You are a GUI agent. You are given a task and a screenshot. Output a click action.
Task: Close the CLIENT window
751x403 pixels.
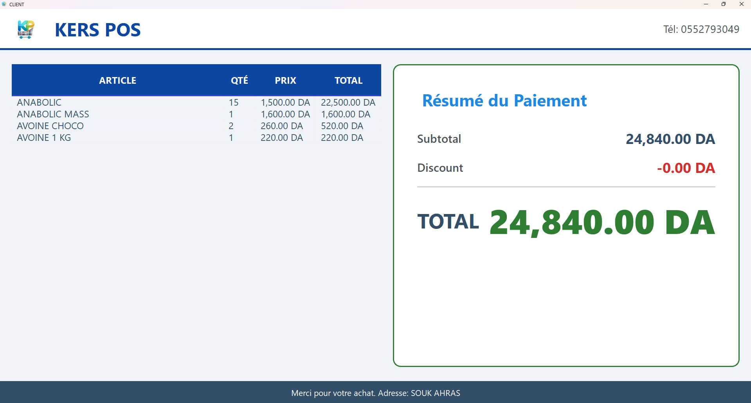click(x=741, y=4)
